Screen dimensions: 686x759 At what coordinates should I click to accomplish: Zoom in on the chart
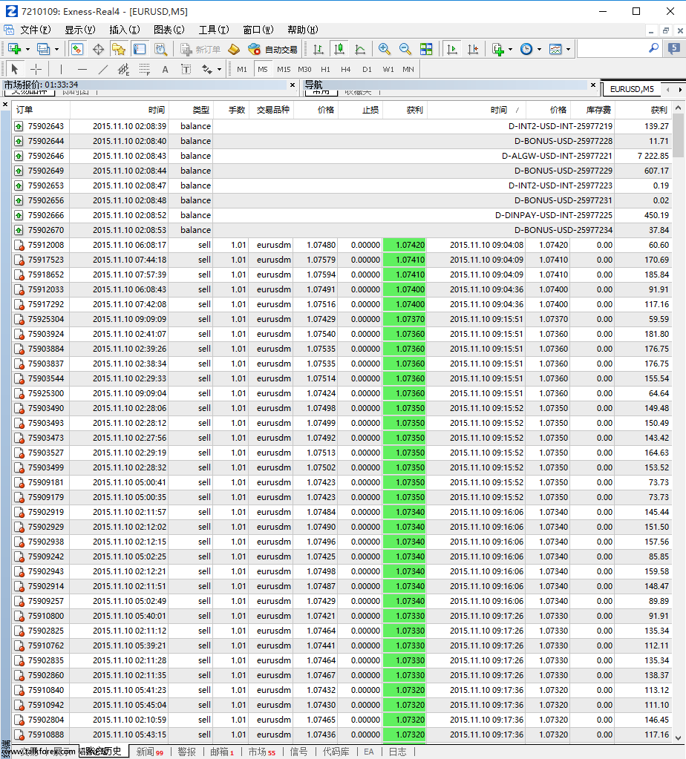coord(384,49)
